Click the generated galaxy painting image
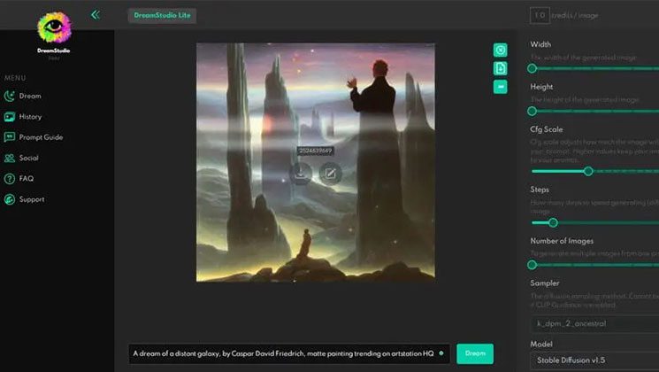Screen dimensions: 659x372 tap(316, 162)
